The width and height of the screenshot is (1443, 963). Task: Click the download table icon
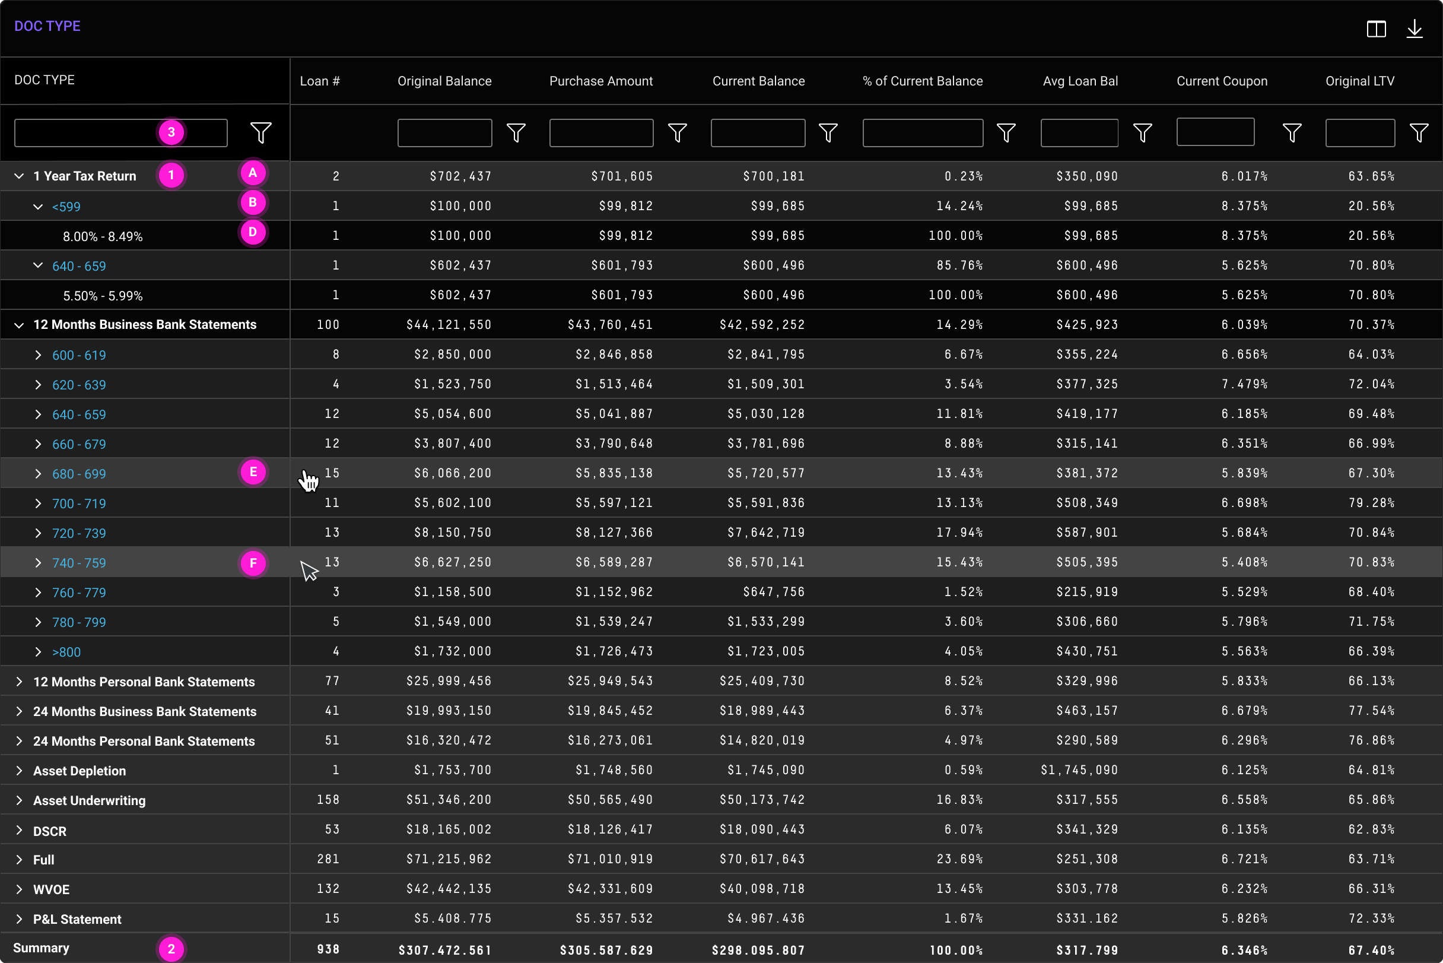(1414, 29)
